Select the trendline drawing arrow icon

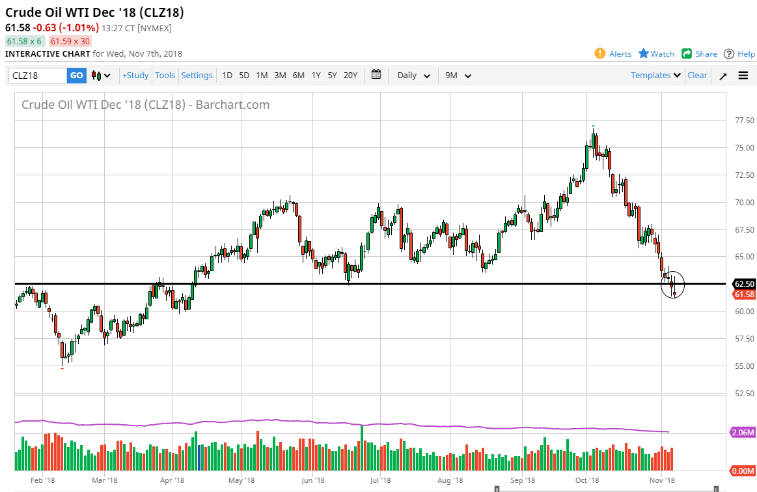coord(723,75)
